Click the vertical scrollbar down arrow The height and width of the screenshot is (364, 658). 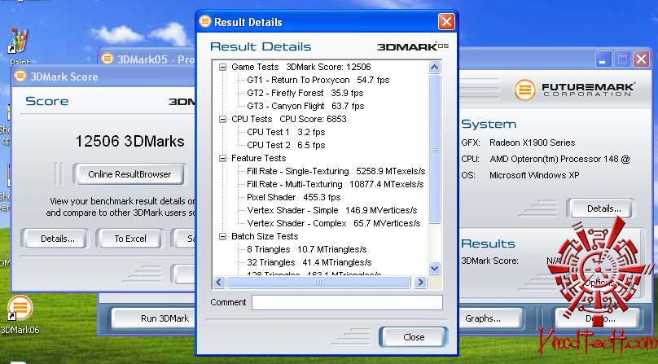pyautogui.click(x=434, y=268)
